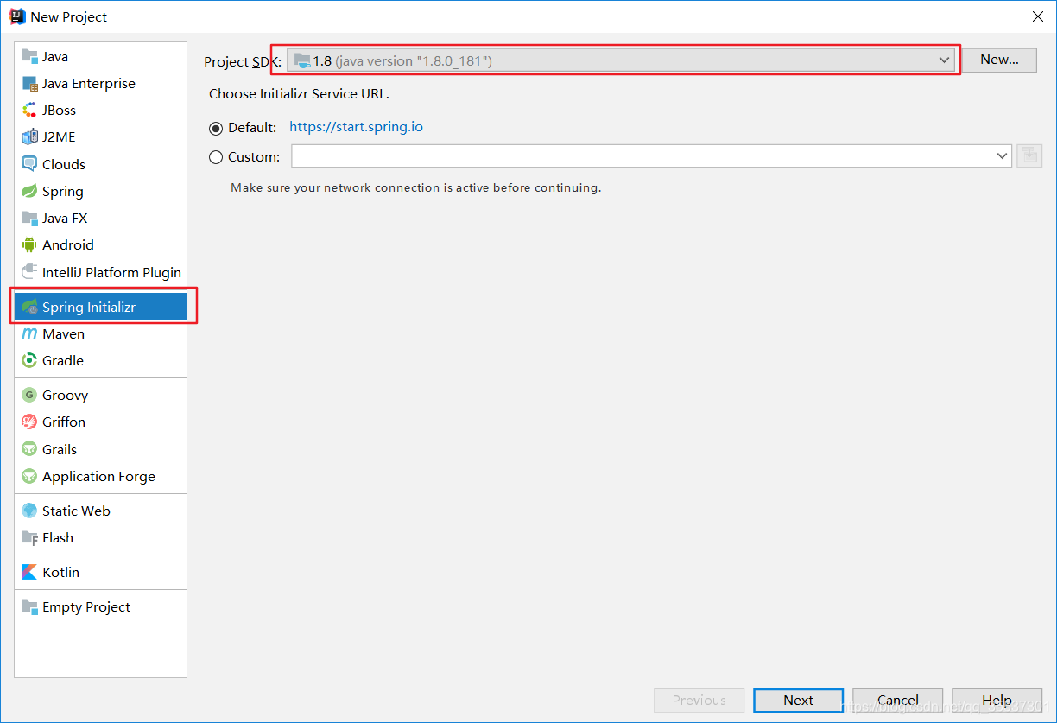Select the Kotlin icon
The image size is (1057, 723).
tap(29, 572)
